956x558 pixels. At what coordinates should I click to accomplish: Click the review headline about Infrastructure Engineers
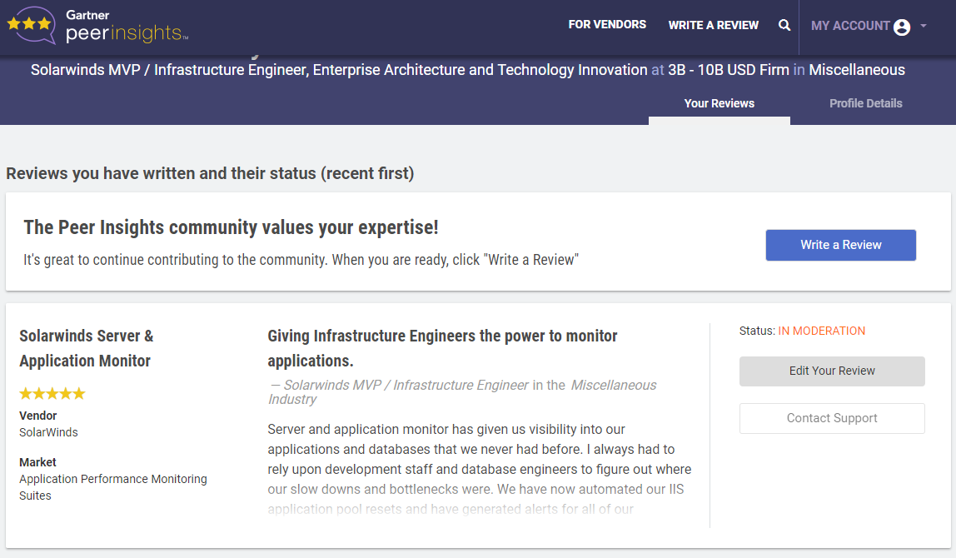(x=443, y=348)
